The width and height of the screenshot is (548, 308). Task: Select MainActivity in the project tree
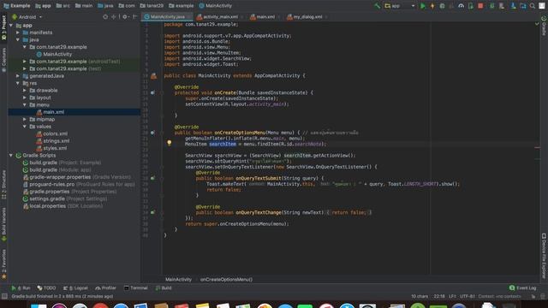point(54,54)
